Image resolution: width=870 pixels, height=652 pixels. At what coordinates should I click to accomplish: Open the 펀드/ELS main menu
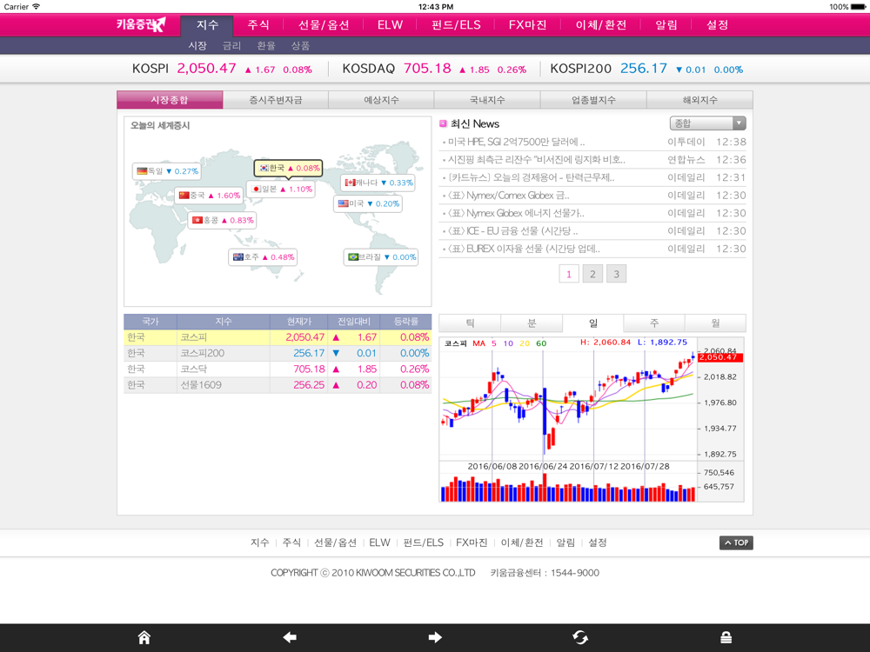[456, 25]
